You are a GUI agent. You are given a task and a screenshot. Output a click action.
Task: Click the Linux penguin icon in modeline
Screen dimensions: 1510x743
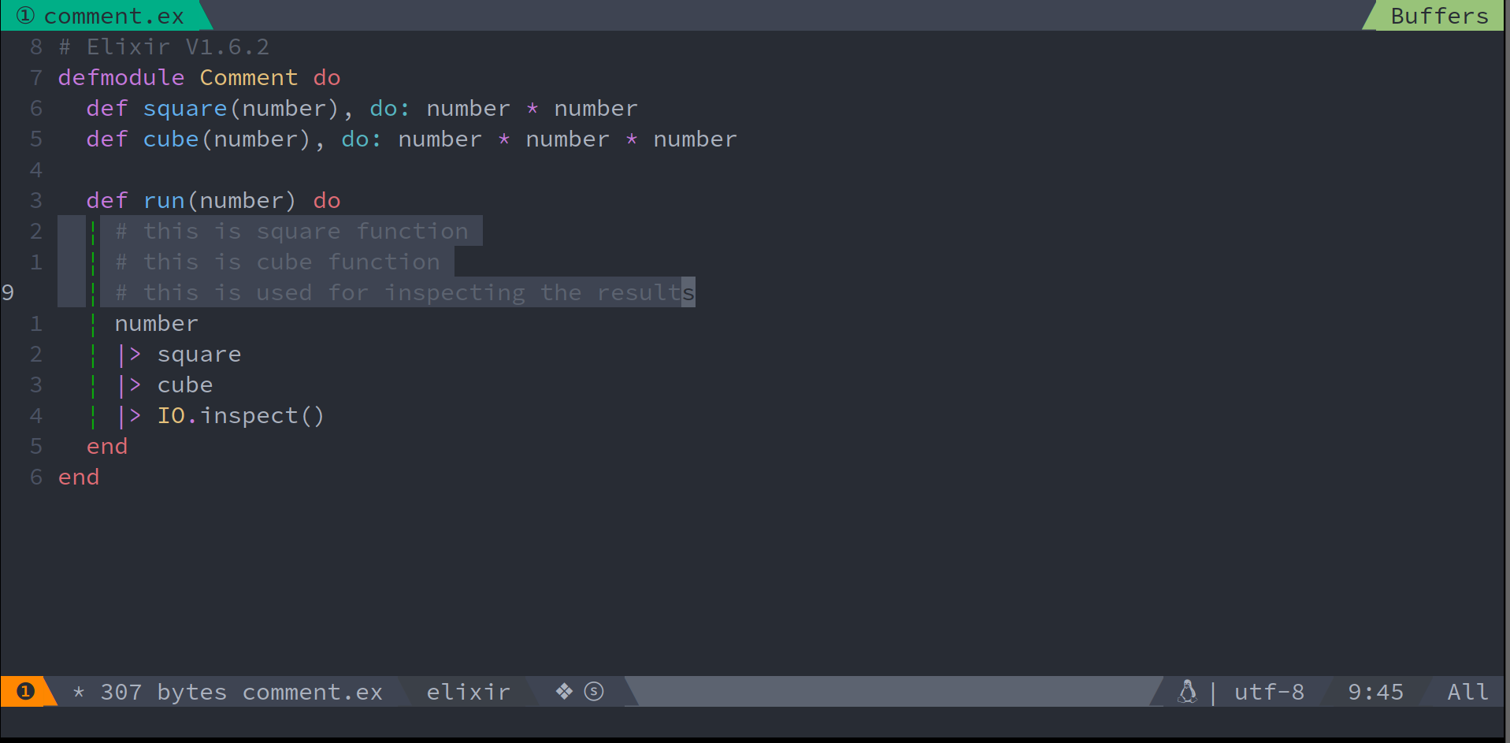(x=1187, y=692)
